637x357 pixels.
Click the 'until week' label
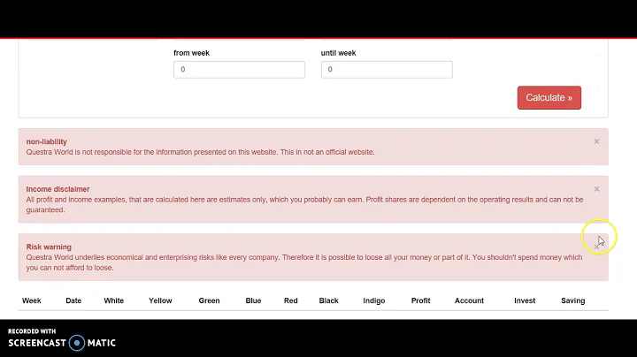click(x=338, y=53)
